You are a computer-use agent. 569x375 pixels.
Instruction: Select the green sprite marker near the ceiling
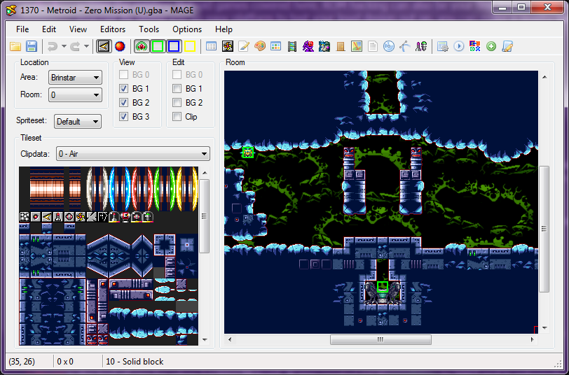tap(247, 153)
